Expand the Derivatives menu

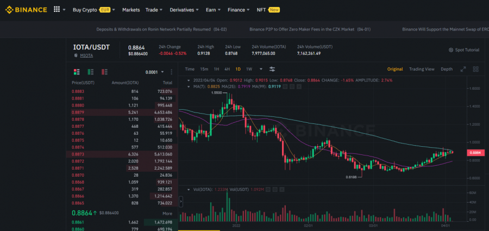click(184, 10)
